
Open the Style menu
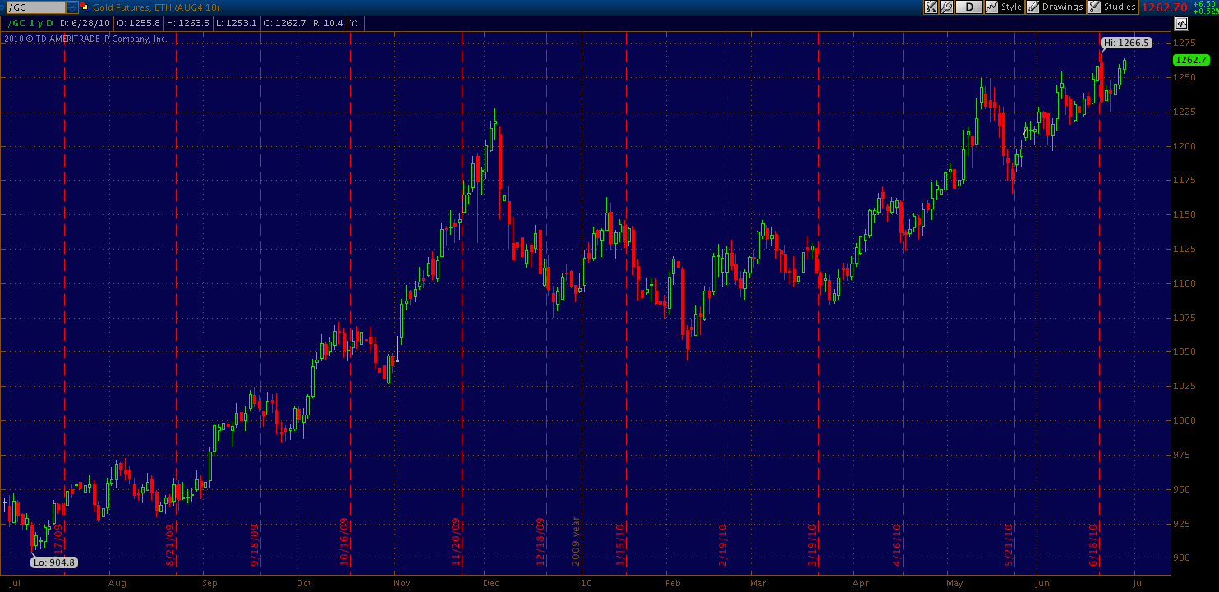pos(1011,7)
